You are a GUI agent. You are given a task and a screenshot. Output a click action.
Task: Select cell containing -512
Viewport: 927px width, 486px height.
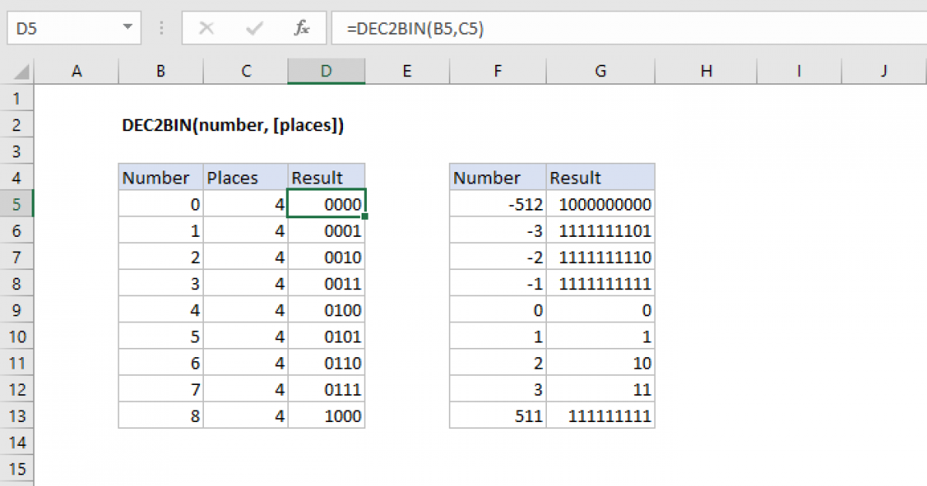point(497,204)
